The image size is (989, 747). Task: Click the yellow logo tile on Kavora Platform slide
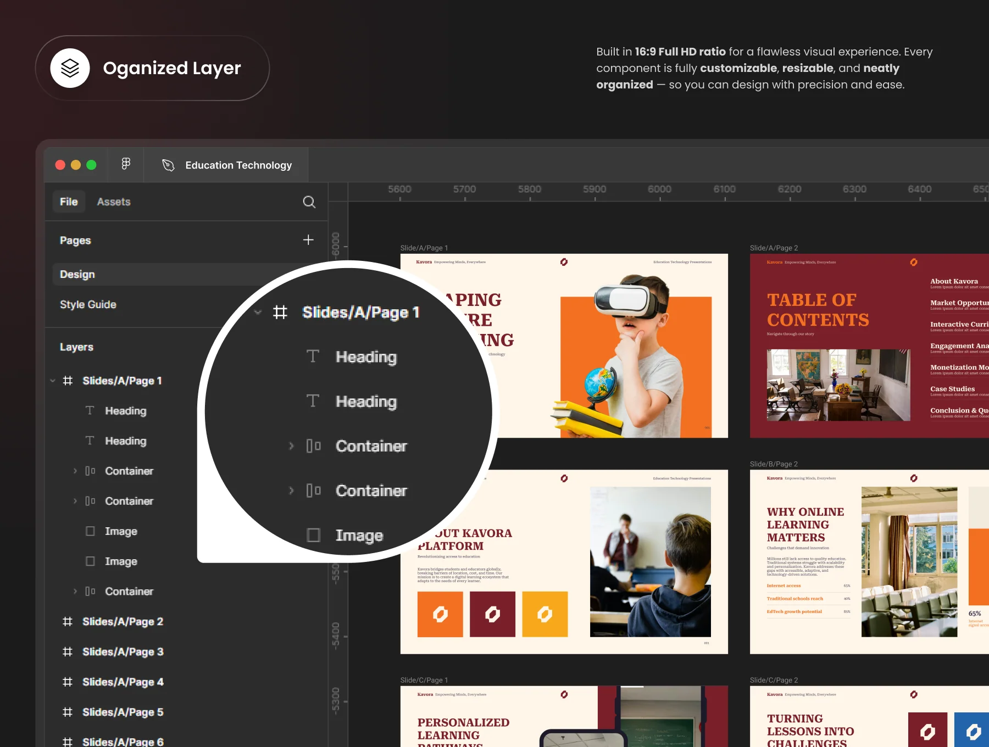545,614
